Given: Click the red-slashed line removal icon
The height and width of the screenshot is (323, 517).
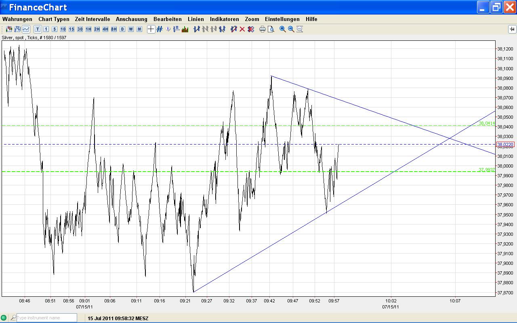Looking at the screenshot, I should [233, 29].
